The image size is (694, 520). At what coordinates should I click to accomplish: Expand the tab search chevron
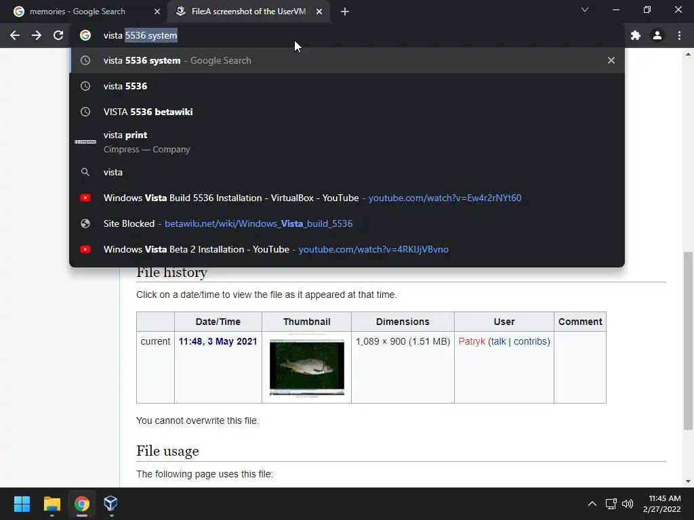pyautogui.click(x=585, y=9)
